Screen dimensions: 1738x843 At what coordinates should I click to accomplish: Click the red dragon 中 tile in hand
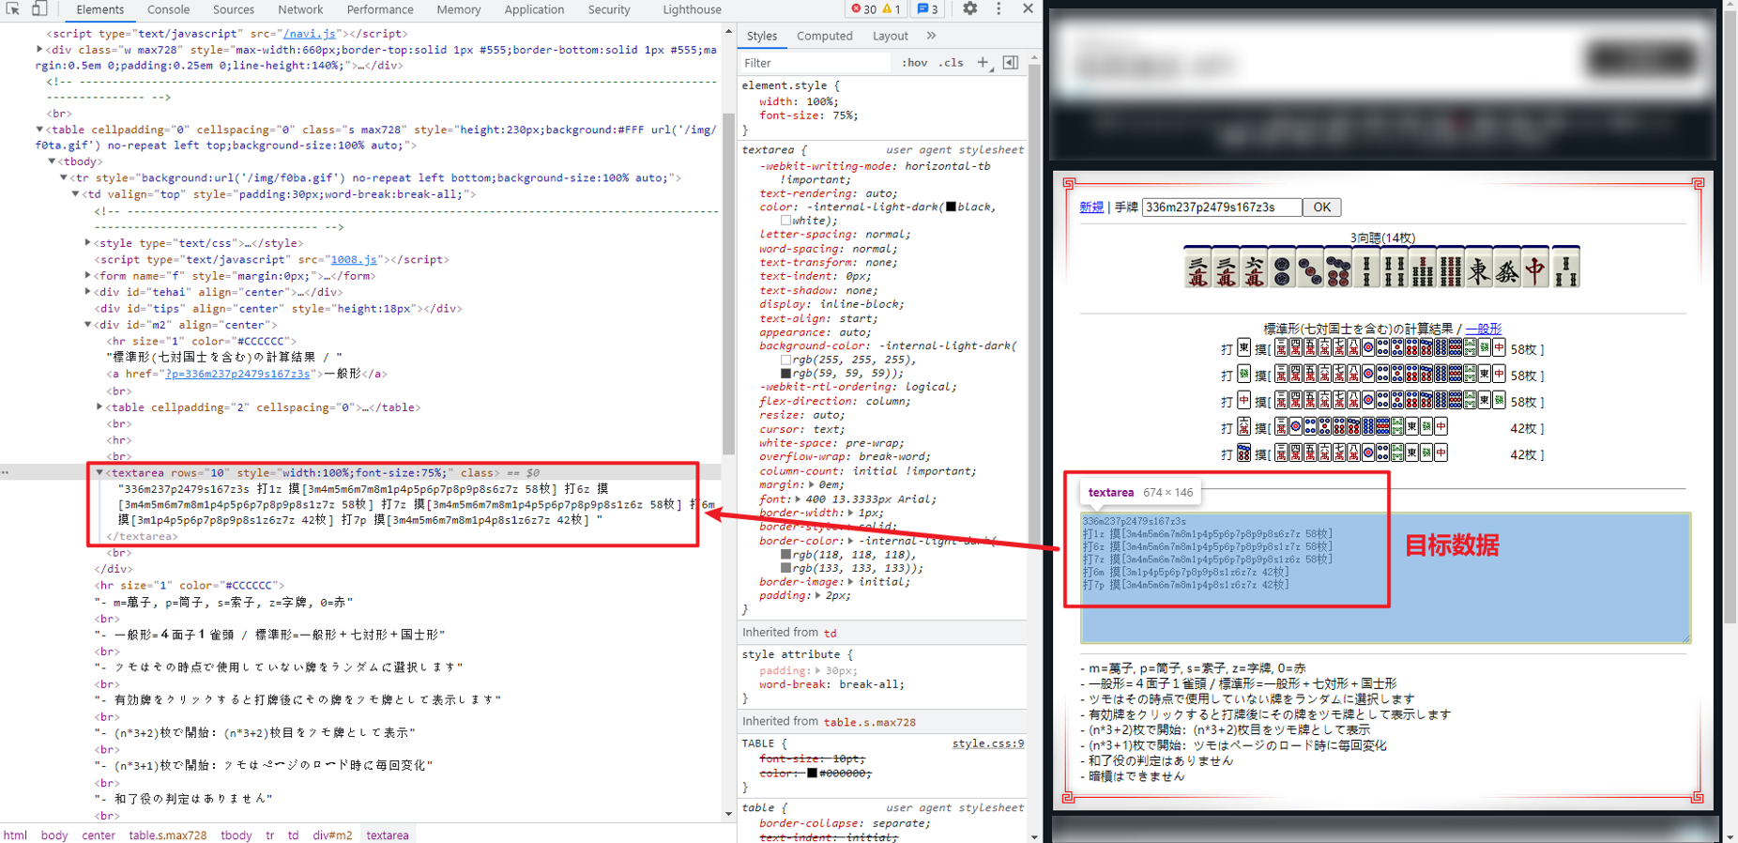[1535, 268]
